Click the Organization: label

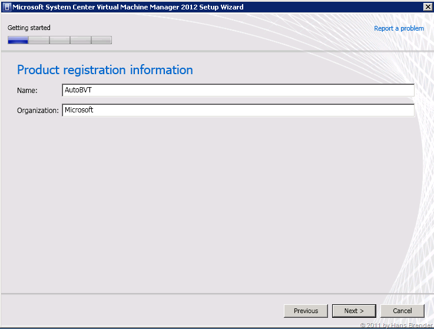(x=38, y=111)
